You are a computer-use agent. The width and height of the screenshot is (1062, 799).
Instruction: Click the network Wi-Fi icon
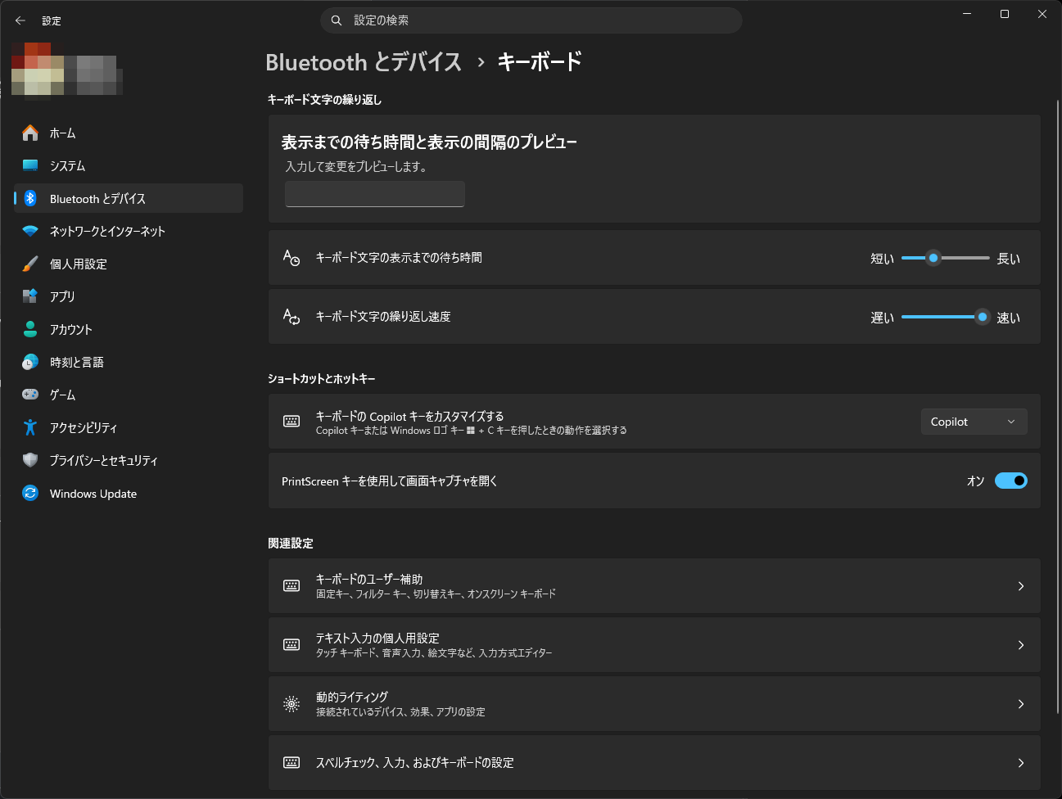coord(30,231)
